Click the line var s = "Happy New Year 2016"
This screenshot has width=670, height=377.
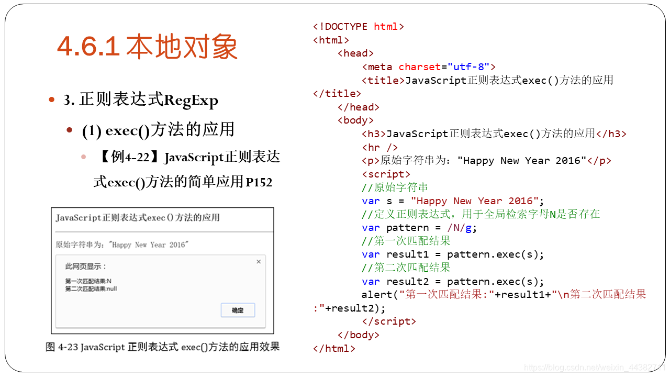click(453, 201)
